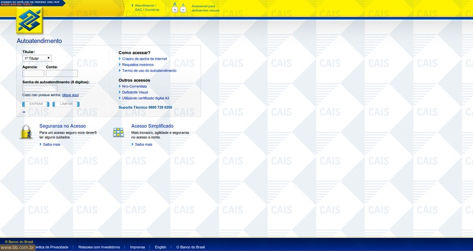Focus the Conta input field
The width and height of the screenshot is (473, 251).
61,74
